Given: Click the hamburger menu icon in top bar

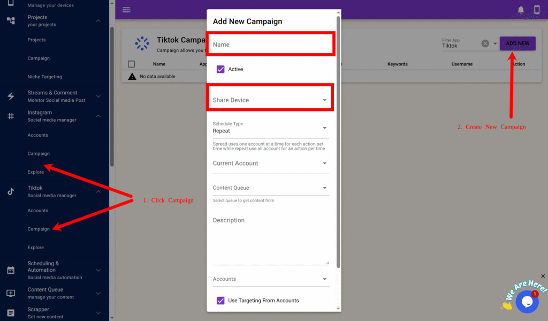Looking at the screenshot, I should pos(126,10).
